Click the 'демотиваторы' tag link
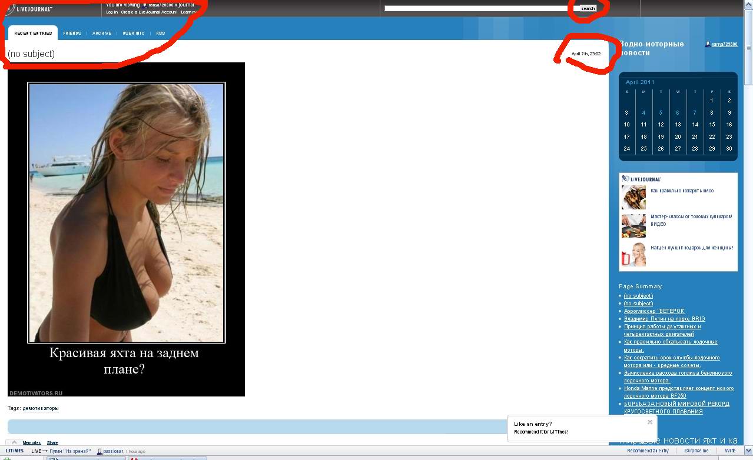Viewport: 753px width, 460px height. (41, 408)
